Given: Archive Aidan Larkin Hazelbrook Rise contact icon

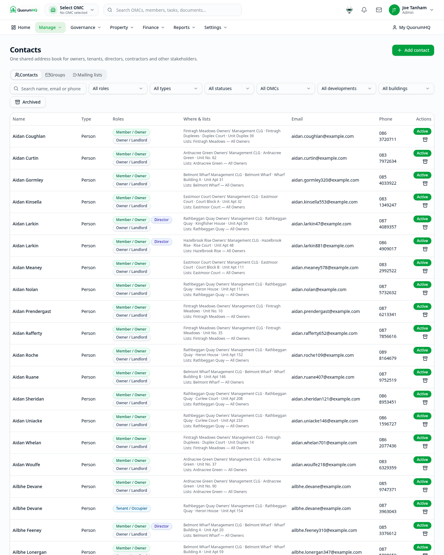Looking at the screenshot, I should point(425,249).
